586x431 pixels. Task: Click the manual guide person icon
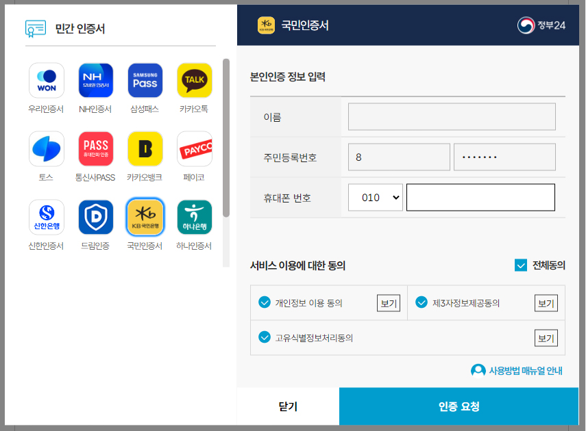(478, 371)
